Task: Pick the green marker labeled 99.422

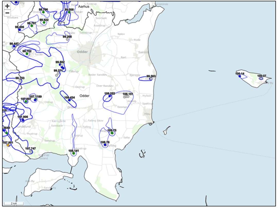Action: [44, 22]
